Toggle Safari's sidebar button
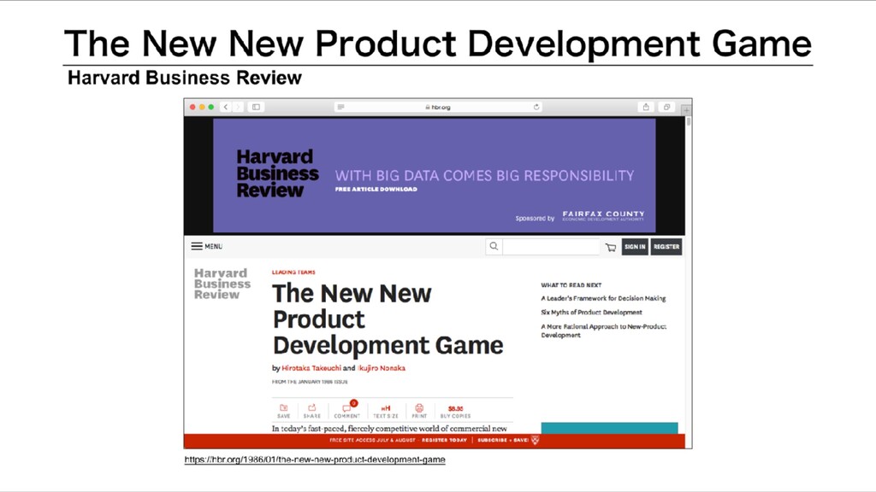Screen dimensions: 876x492 (x=256, y=107)
